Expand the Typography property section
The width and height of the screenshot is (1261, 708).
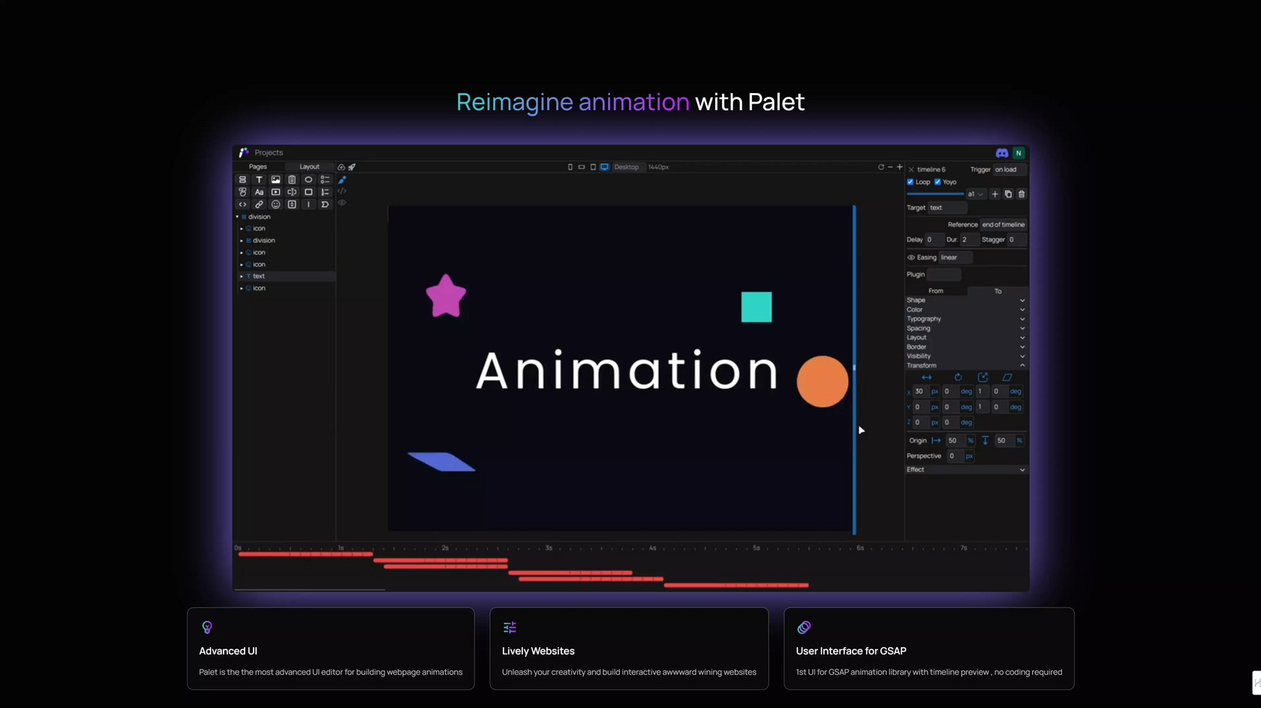click(x=965, y=319)
